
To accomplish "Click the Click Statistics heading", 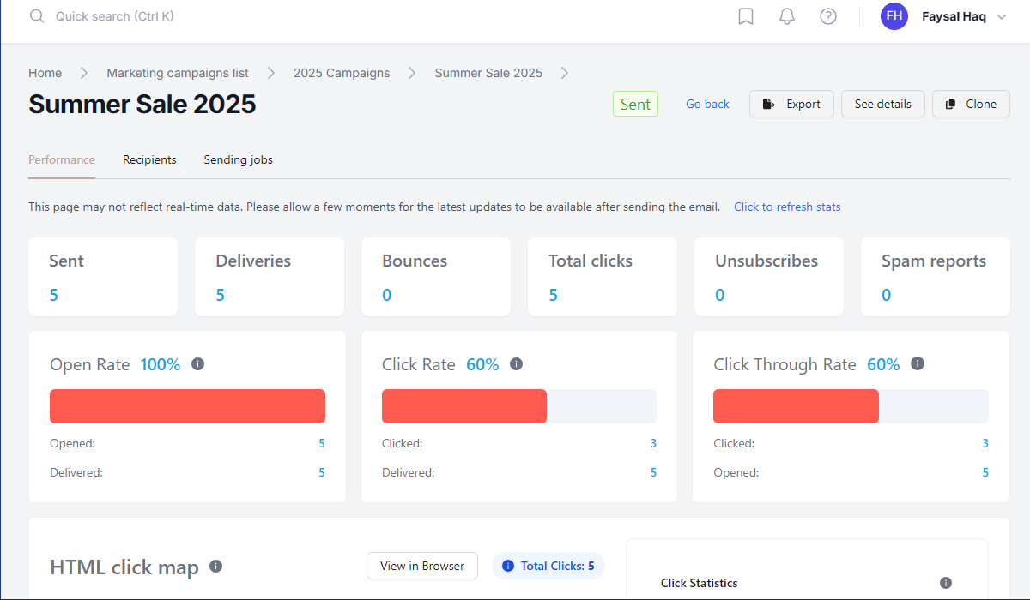I will coord(699,583).
